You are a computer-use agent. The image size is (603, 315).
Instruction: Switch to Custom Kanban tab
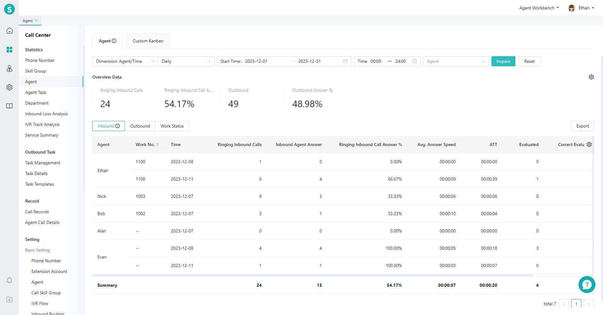click(148, 41)
